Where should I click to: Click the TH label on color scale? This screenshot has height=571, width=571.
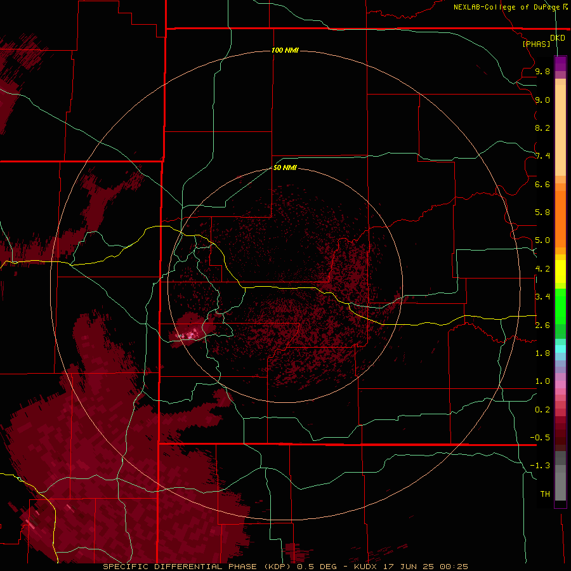pyautogui.click(x=545, y=494)
